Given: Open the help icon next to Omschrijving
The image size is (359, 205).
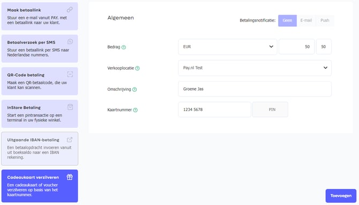Looking at the screenshot, I should [x=134, y=90].
